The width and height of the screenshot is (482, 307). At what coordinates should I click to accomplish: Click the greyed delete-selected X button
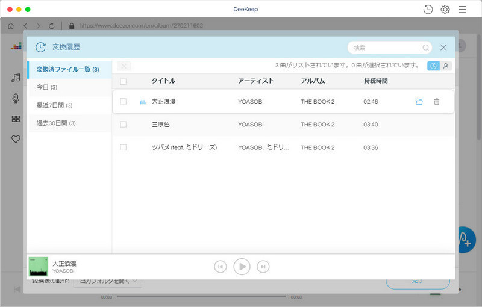[124, 66]
